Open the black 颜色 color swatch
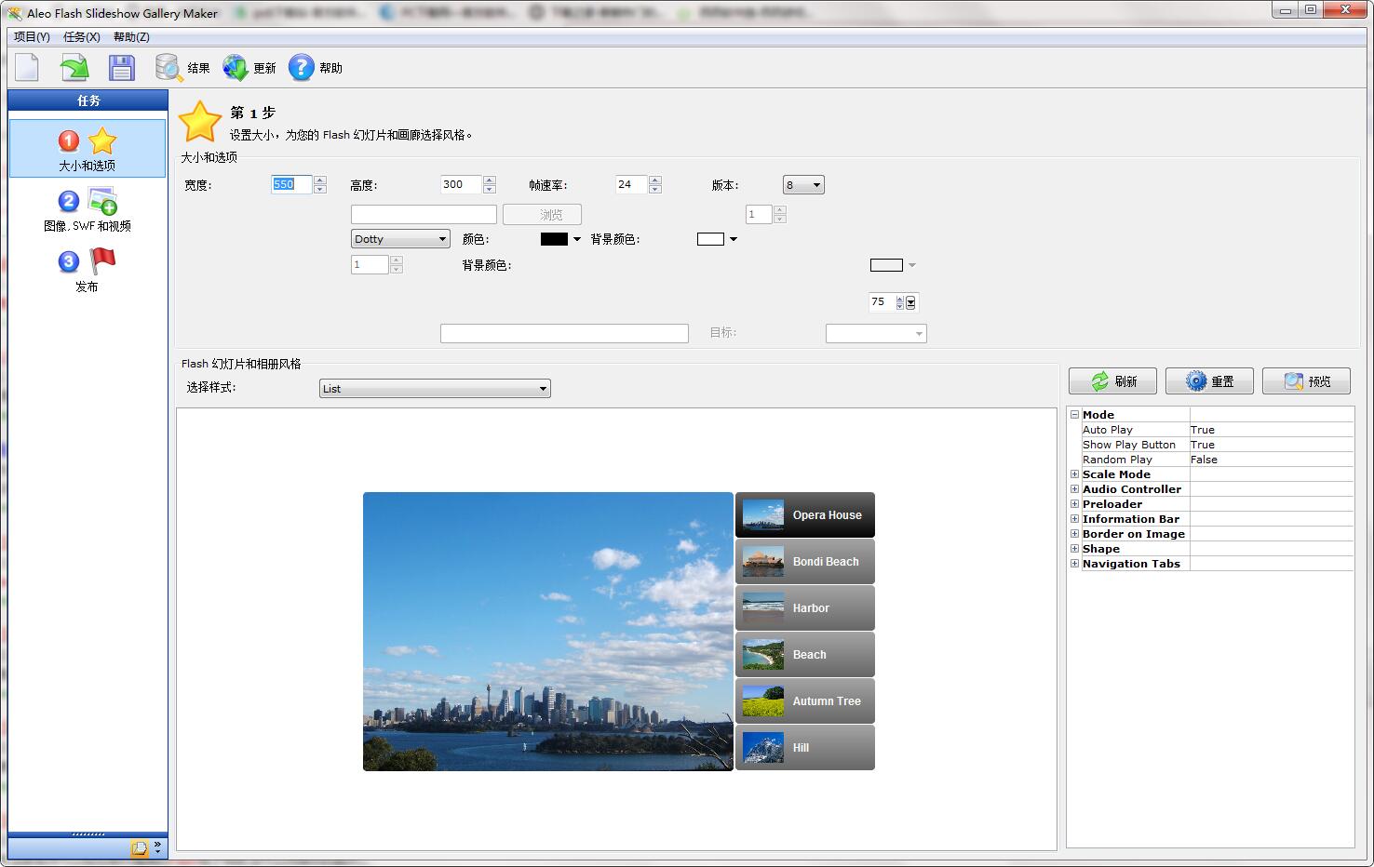The image size is (1374, 867). [x=560, y=239]
